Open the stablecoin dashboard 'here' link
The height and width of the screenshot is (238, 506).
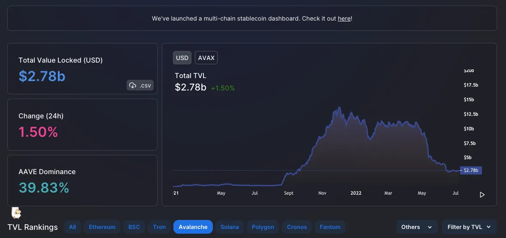click(344, 18)
